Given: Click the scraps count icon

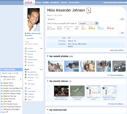Looking at the screenshot, I should click(48, 29).
